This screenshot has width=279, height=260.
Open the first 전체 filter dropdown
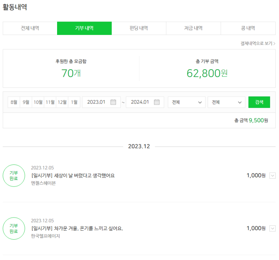click(x=187, y=102)
